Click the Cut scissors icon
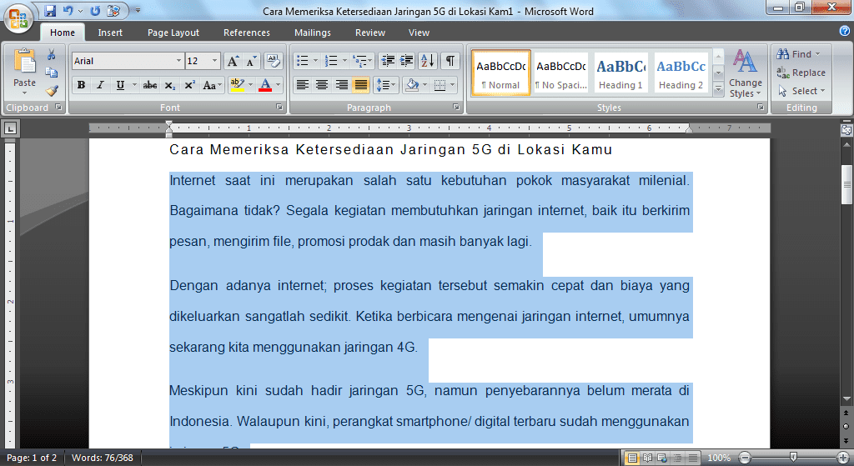Viewport: 854px width, 466px height. (52, 55)
